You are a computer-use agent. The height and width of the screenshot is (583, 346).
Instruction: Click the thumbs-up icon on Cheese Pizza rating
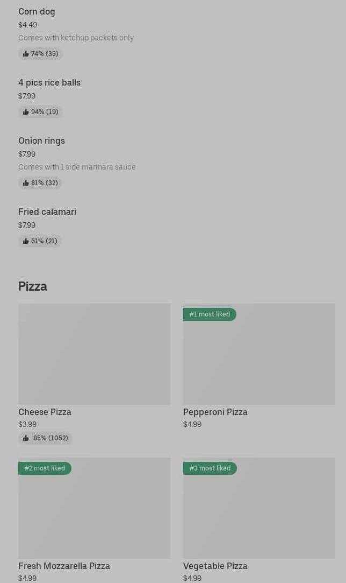point(26,438)
